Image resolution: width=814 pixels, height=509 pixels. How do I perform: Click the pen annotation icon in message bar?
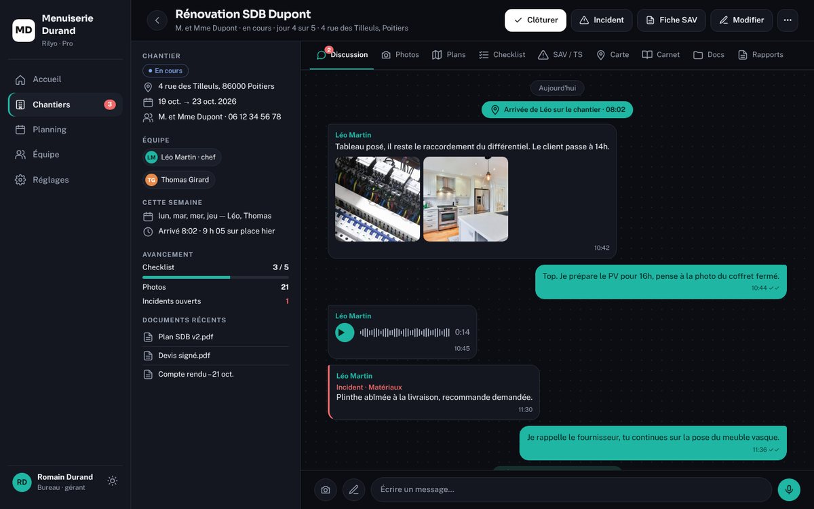click(x=353, y=490)
